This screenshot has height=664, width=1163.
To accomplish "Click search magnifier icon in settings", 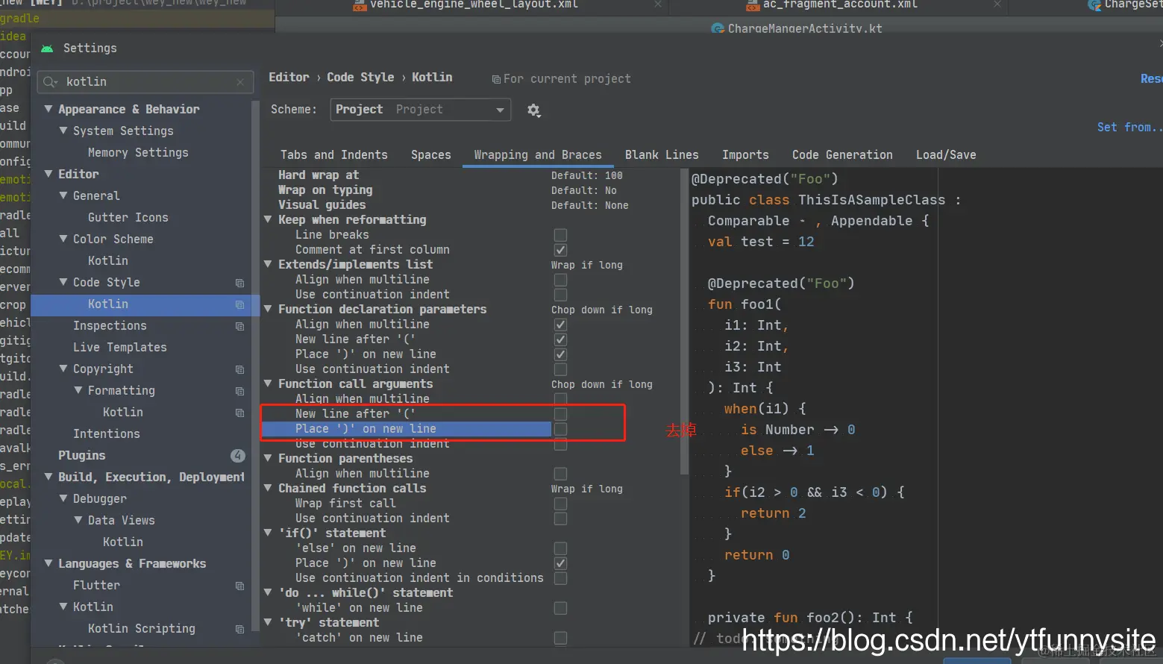I will (x=50, y=82).
